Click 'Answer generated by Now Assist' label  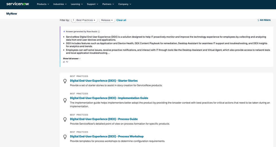click(x=81, y=31)
